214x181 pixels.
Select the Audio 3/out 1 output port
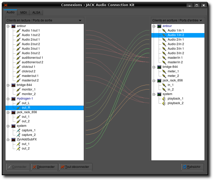tap(31, 49)
